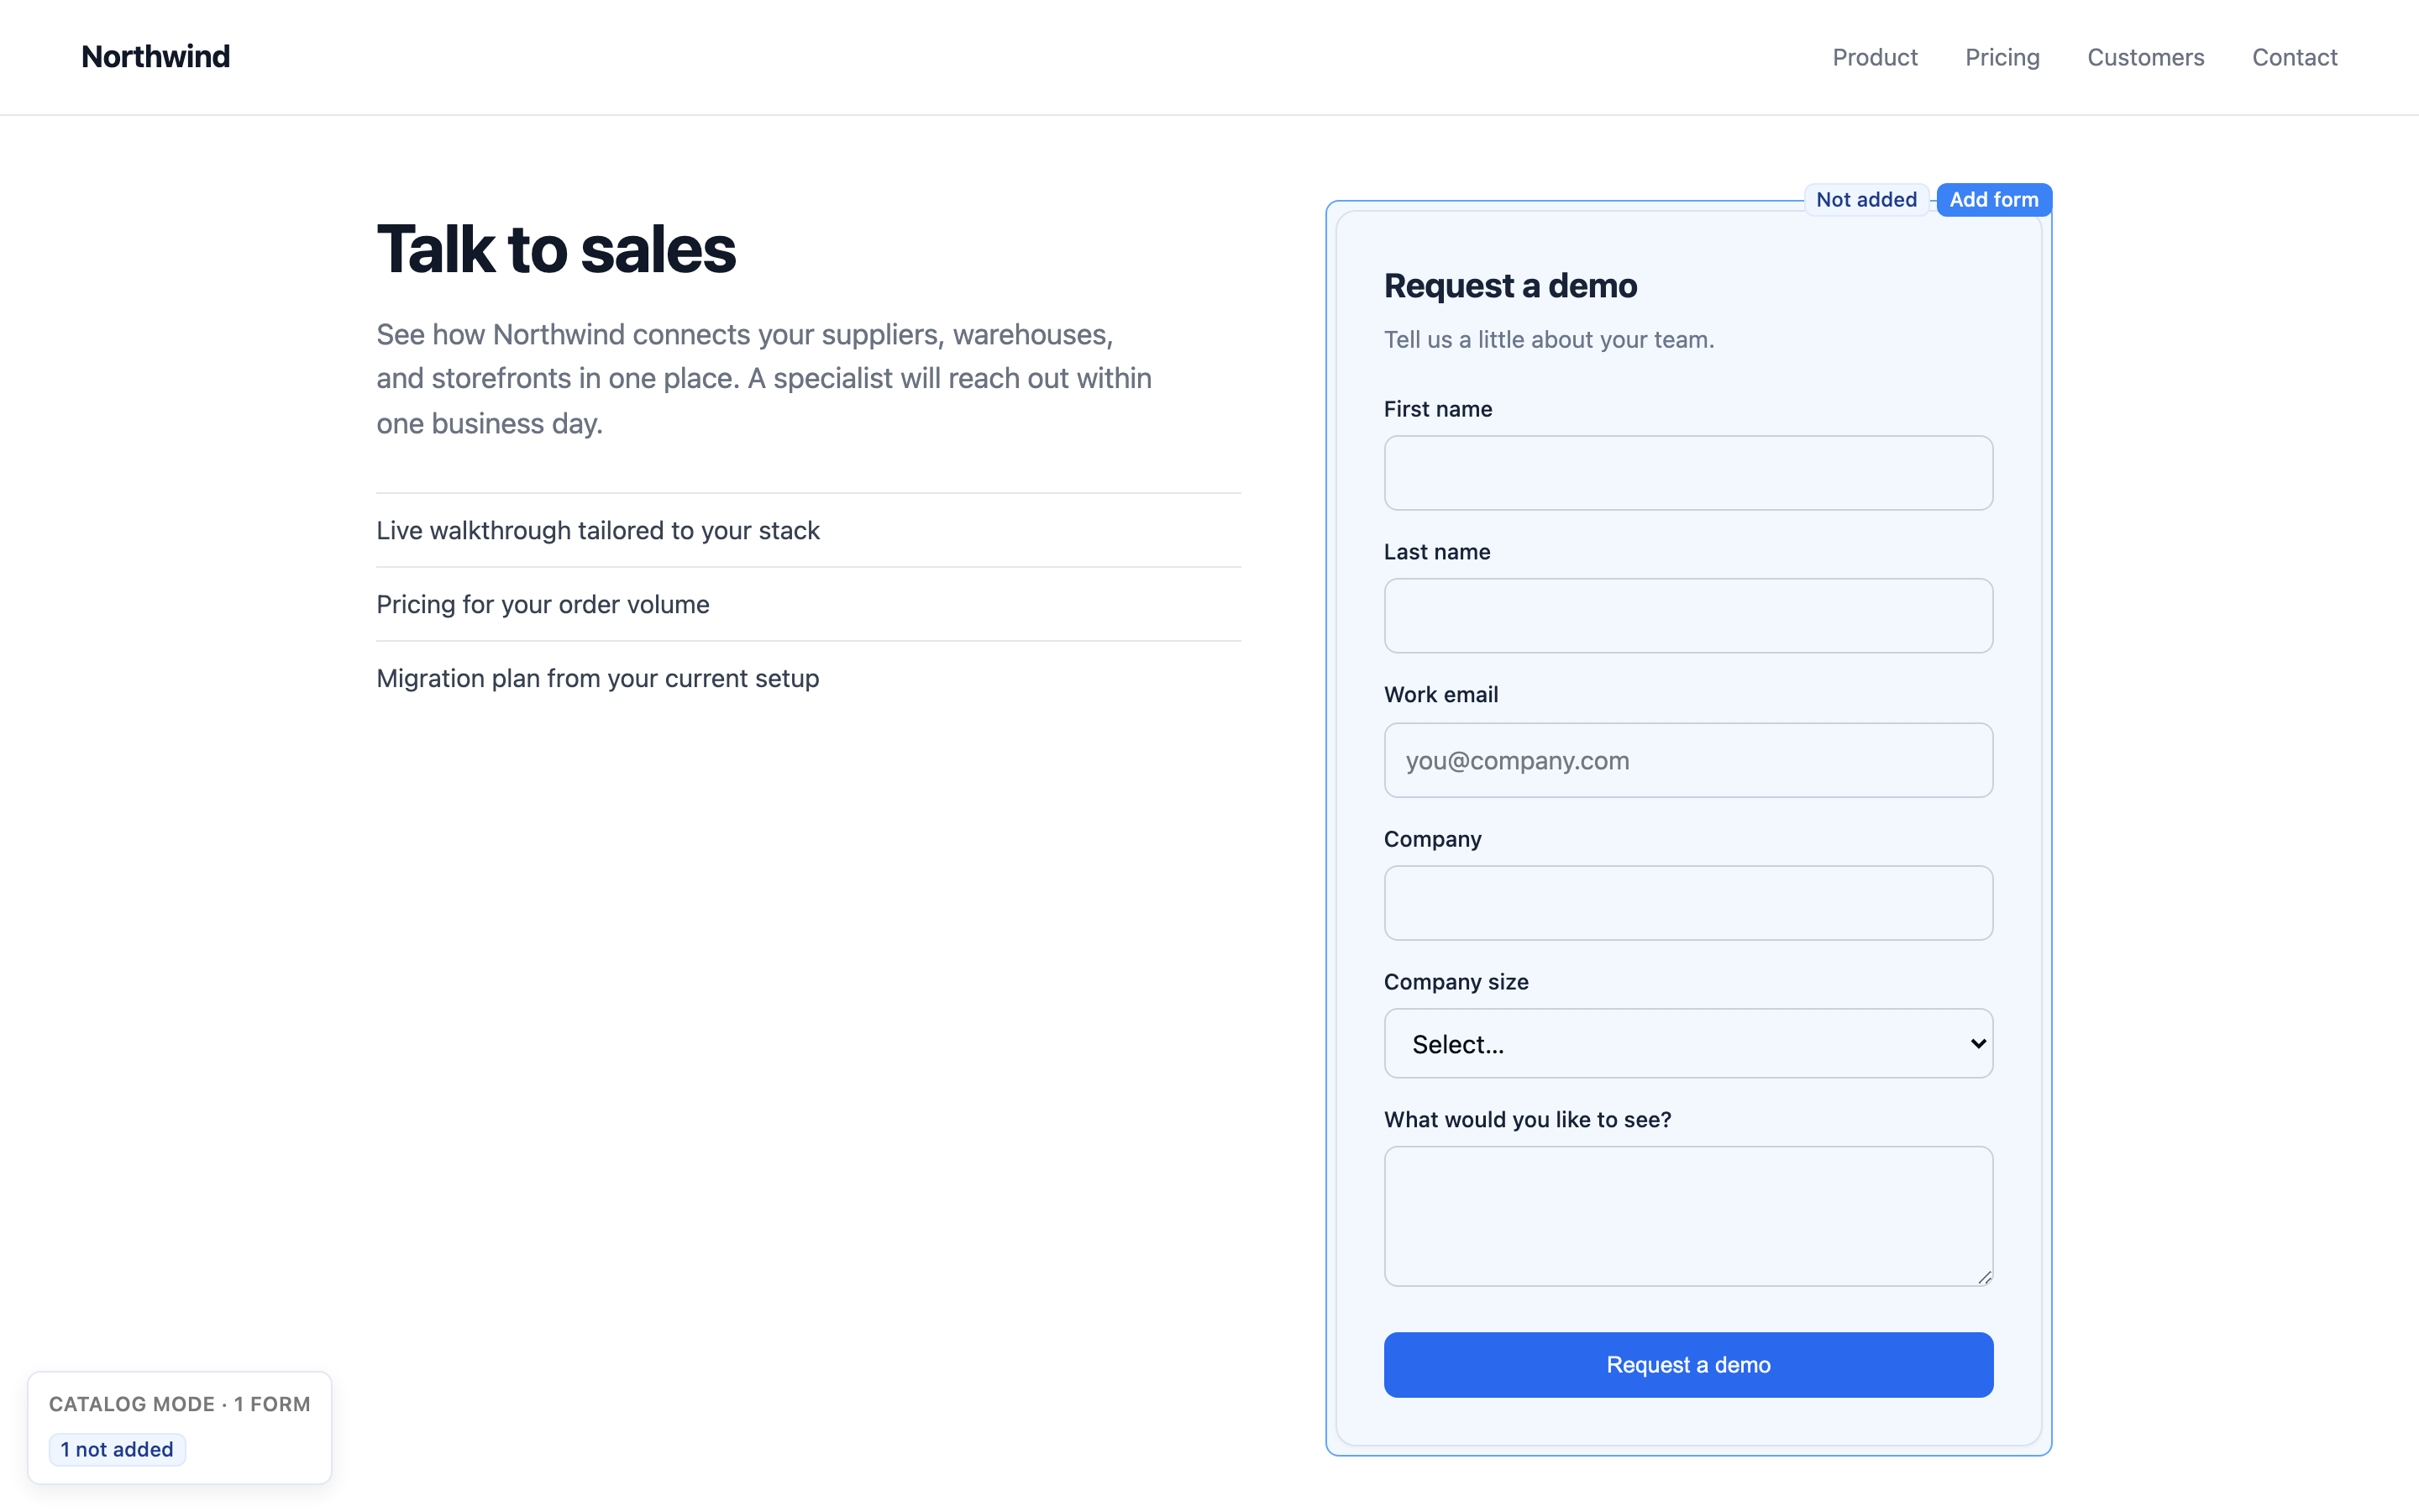The image size is (2419, 1512).
Task: Click the 'Request a demo' form heading
Action: 1510,285
